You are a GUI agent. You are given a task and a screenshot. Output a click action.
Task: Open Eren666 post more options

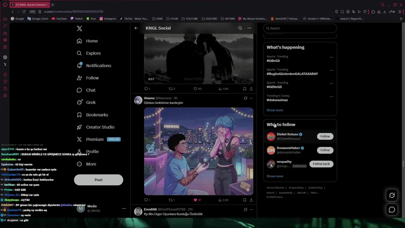[251, 209]
